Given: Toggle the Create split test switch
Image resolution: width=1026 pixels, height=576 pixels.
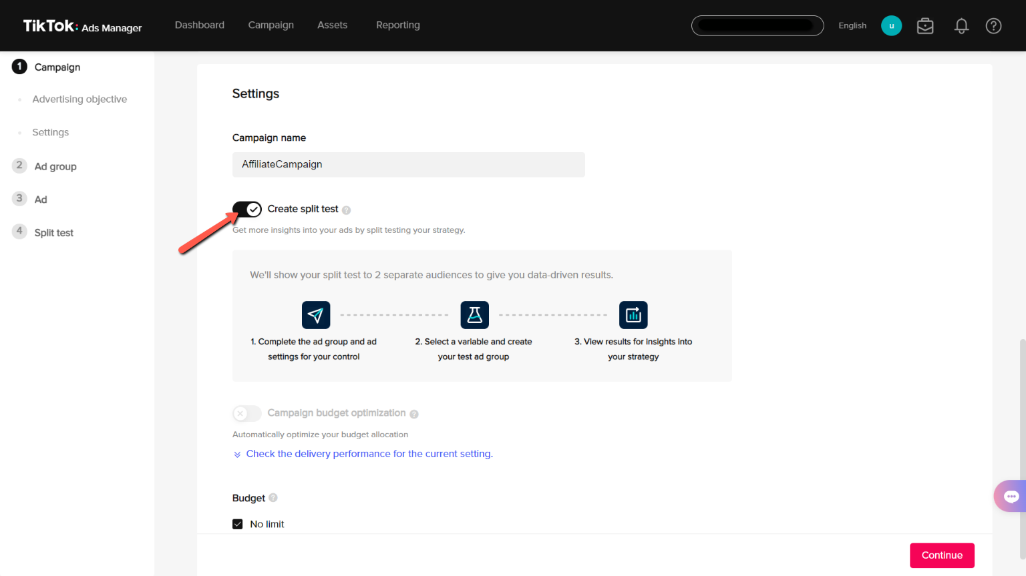Looking at the screenshot, I should tap(247, 210).
